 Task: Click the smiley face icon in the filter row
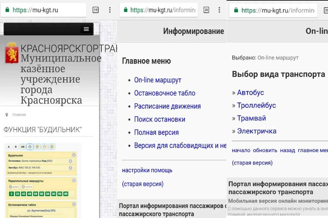coord(45,147)
